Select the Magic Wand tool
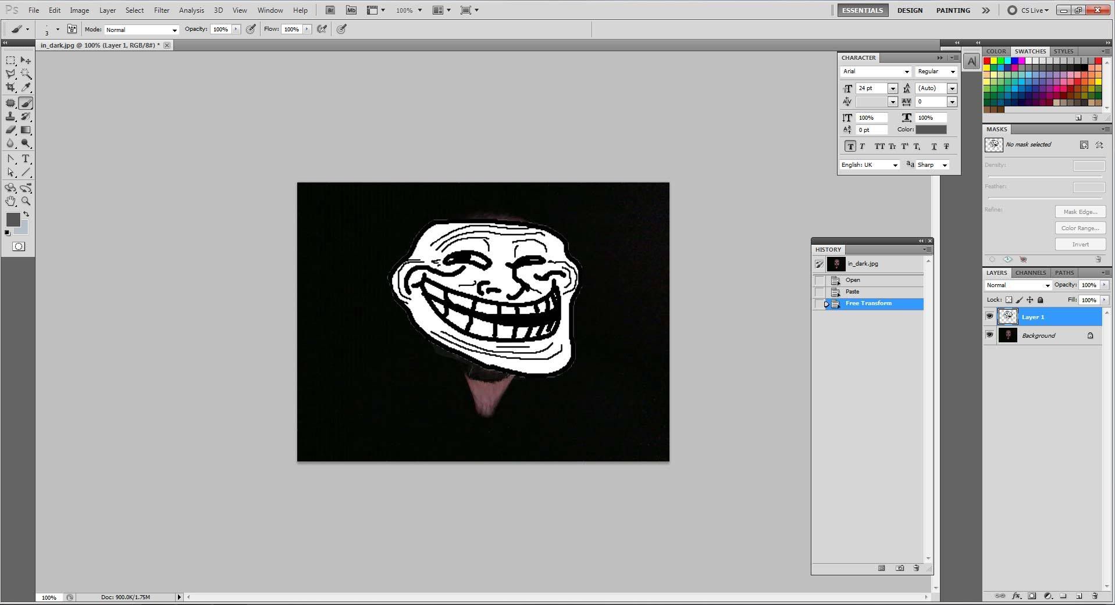 pyautogui.click(x=26, y=74)
